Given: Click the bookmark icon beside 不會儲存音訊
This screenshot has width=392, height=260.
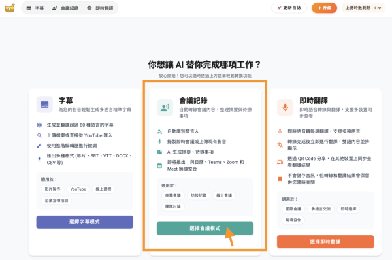Looking at the screenshot, I should [280, 179].
